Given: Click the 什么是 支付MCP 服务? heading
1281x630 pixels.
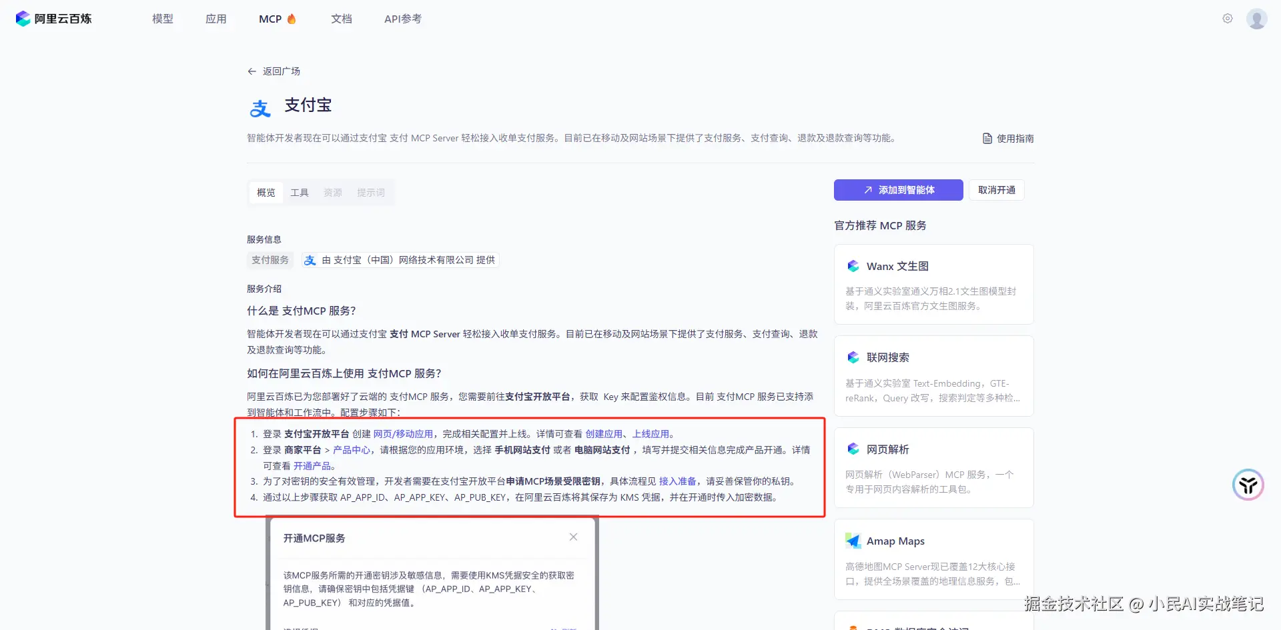Looking at the screenshot, I should [302, 311].
